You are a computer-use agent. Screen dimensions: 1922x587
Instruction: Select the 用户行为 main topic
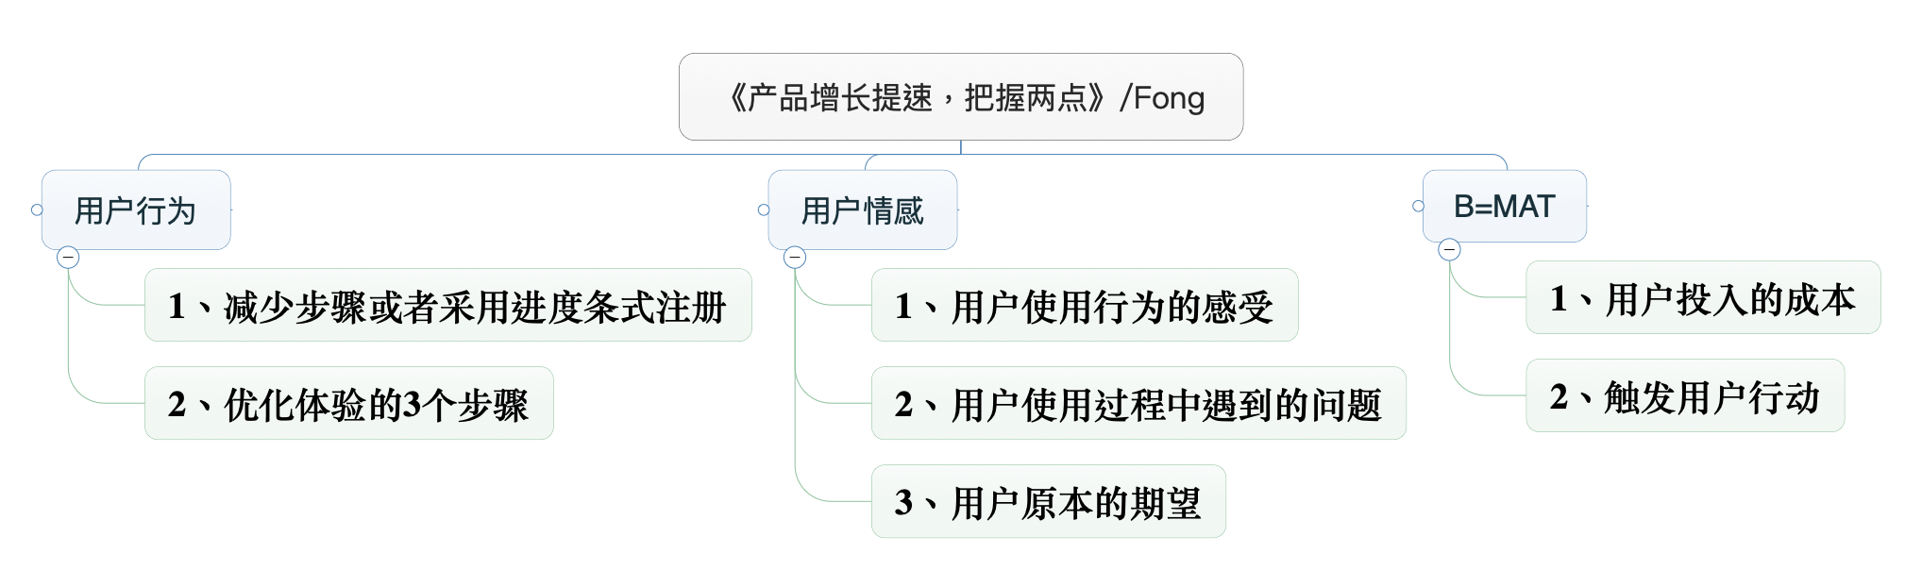click(136, 210)
